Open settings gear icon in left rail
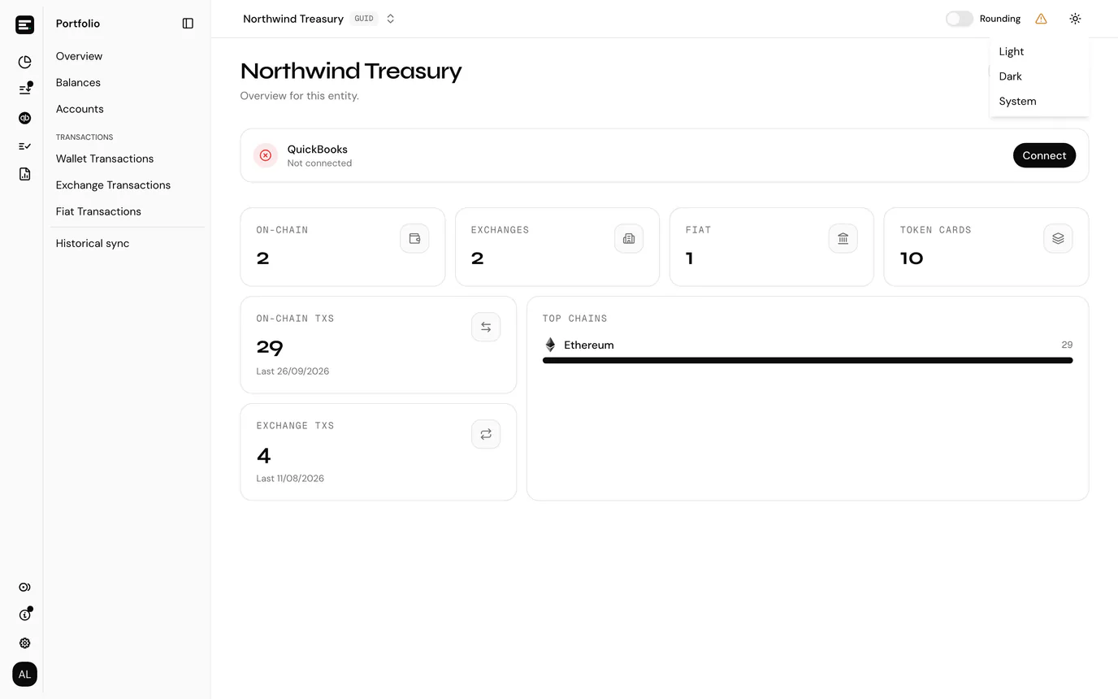The height and width of the screenshot is (699, 1118). click(24, 643)
